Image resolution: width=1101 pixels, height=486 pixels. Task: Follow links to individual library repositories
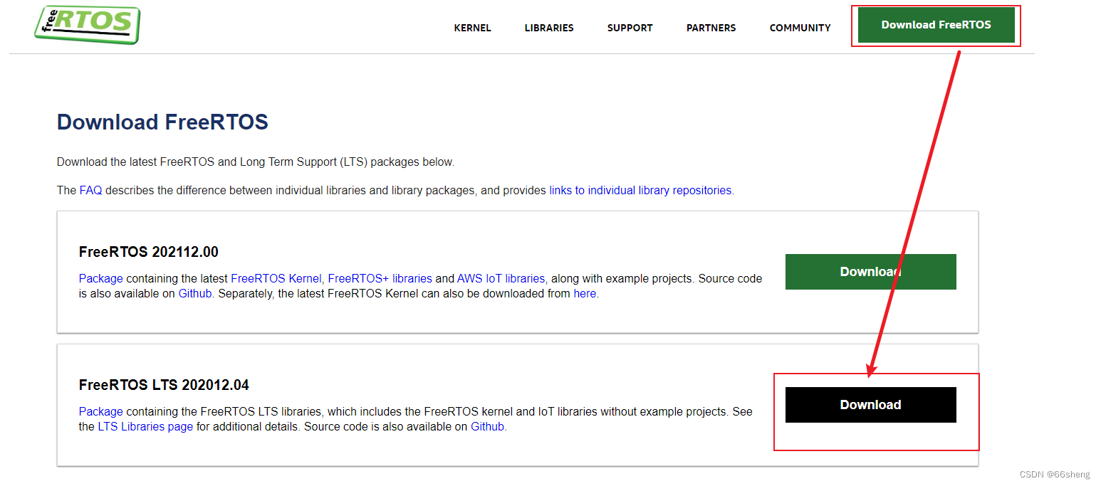640,191
